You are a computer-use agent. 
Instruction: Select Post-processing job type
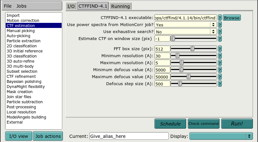point(34,107)
